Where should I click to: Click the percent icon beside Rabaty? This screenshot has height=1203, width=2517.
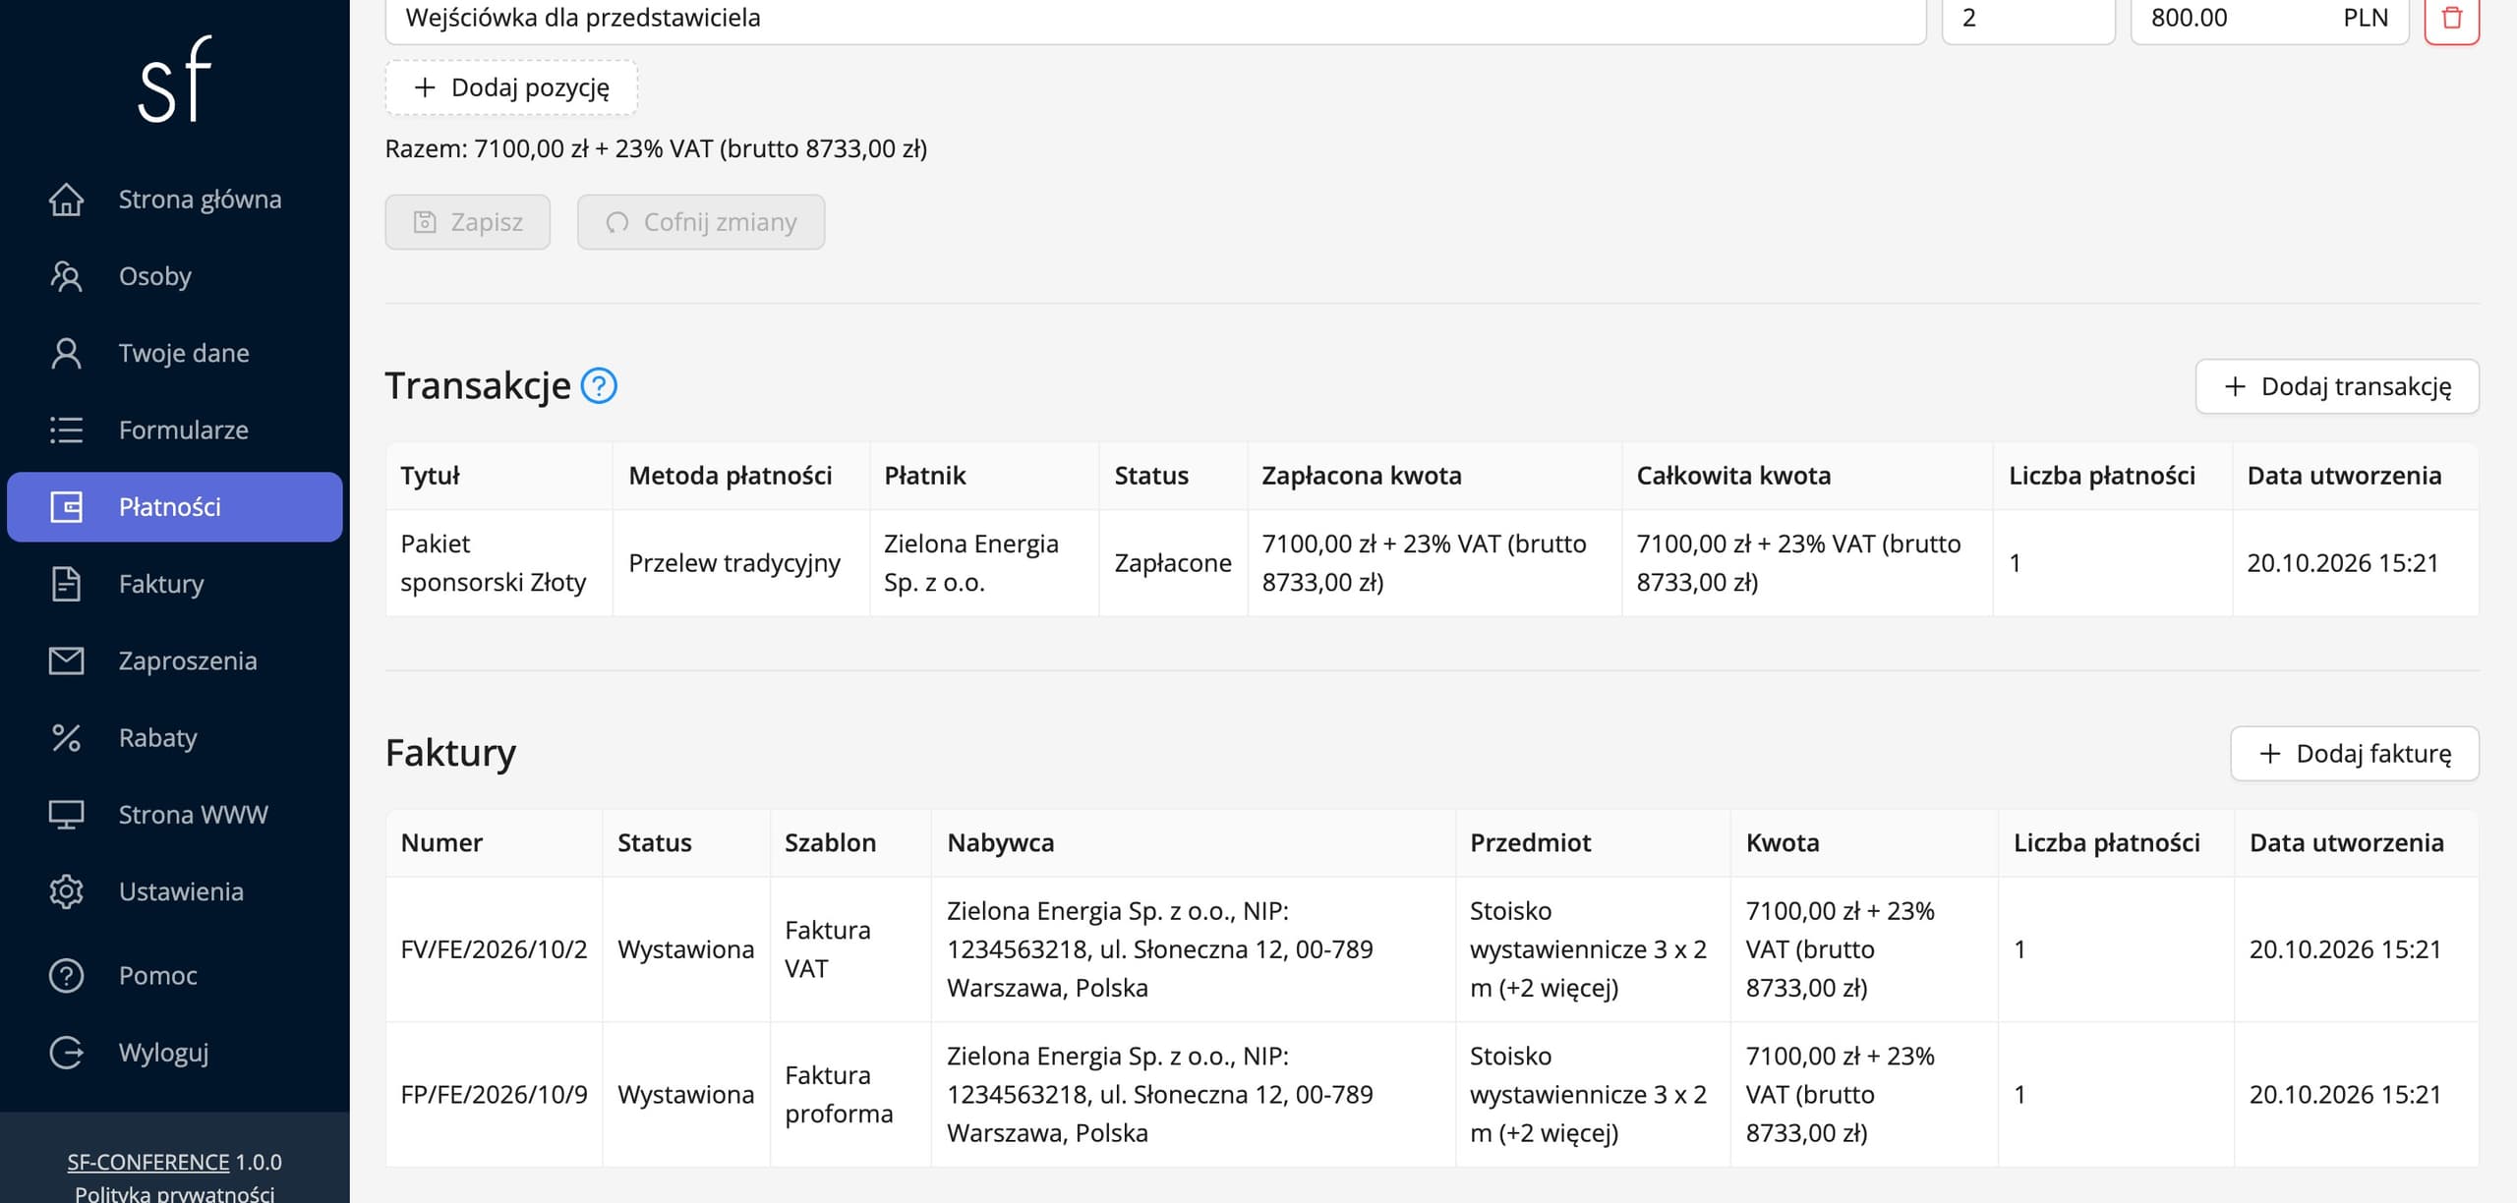coord(66,737)
